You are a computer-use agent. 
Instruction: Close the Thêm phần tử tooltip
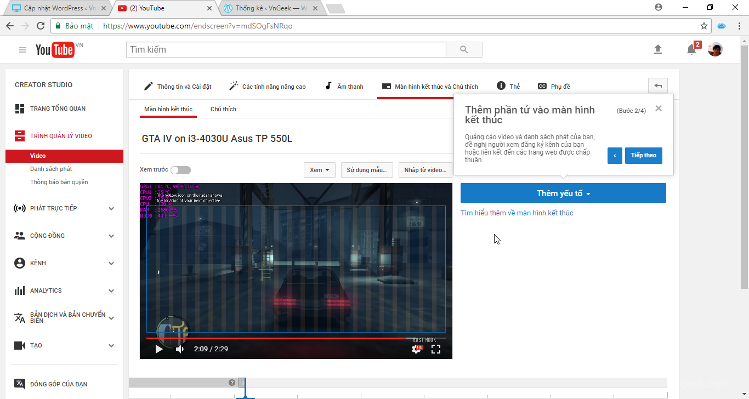click(659, 109)
